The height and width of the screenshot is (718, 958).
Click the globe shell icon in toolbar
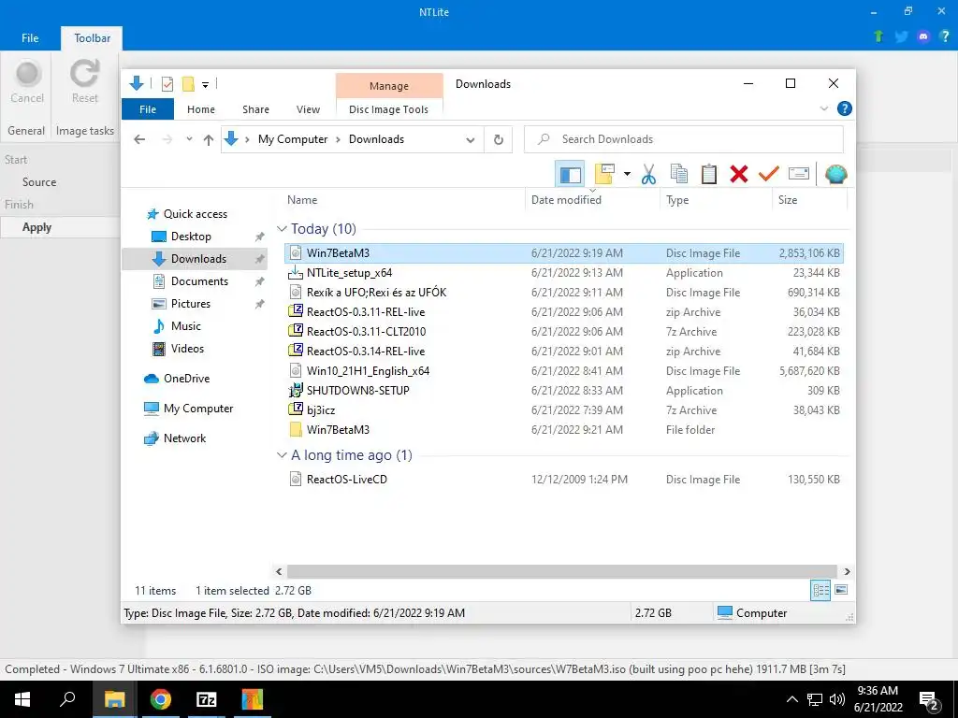click(x=835, y=174)
